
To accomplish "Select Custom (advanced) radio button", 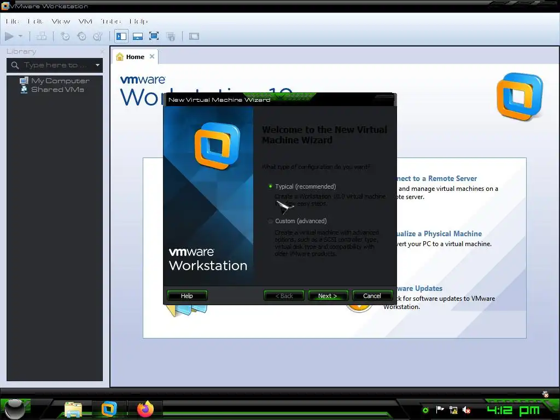I will click(270, 221).
